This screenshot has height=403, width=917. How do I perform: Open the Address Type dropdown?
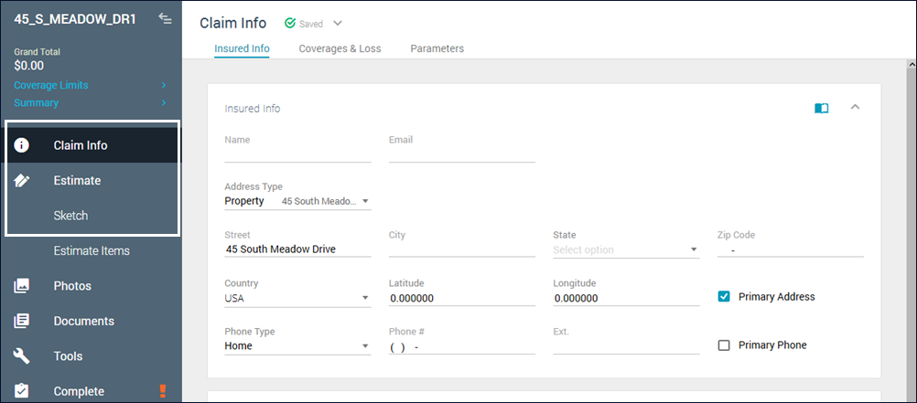[x=297, y=201]
